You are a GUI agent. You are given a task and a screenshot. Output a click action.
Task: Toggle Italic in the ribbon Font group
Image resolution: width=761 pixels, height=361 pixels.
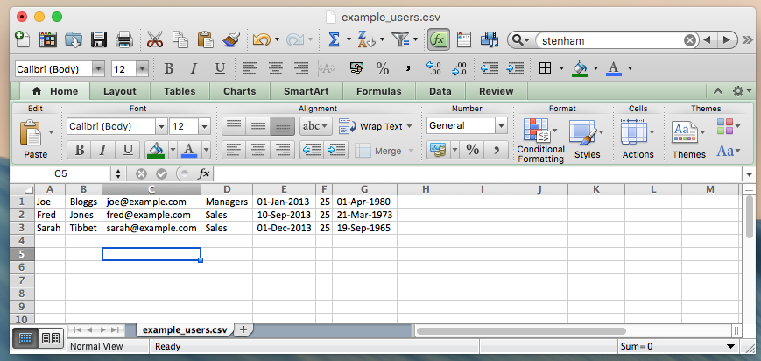103,150
